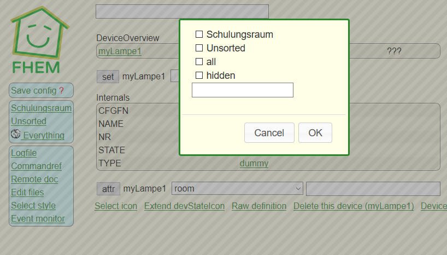Open the Event monitor

38,219
